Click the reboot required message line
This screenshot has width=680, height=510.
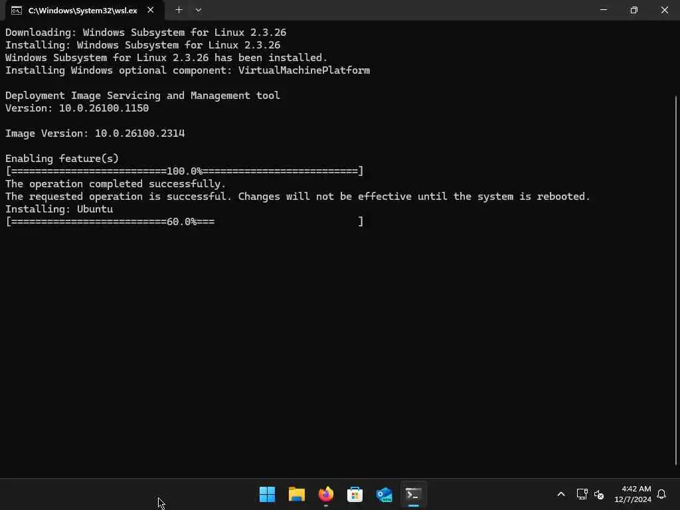coord(297,197)
